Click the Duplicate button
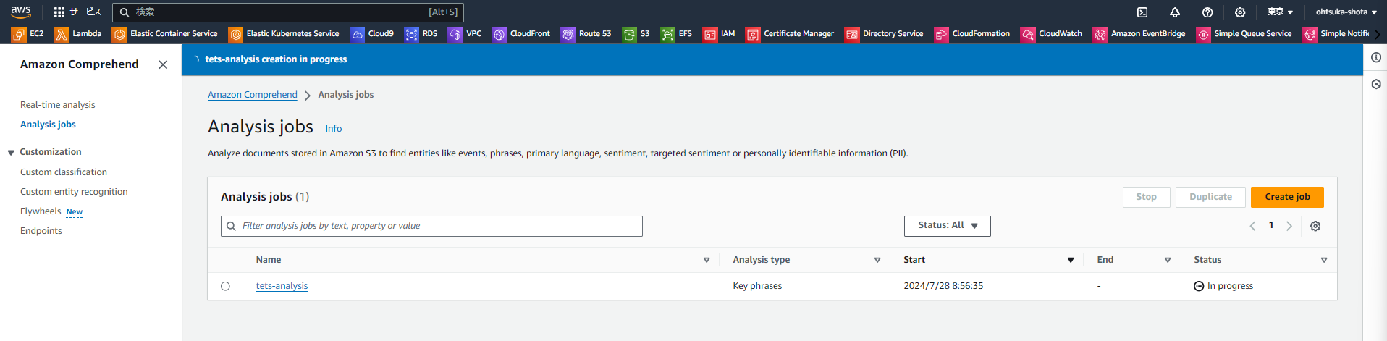The image size is (1387, 341). pos(1210,197)
